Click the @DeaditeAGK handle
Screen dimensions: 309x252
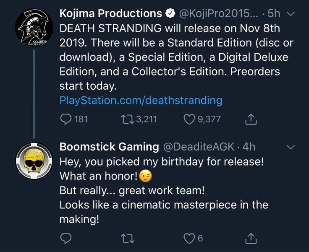199,147
